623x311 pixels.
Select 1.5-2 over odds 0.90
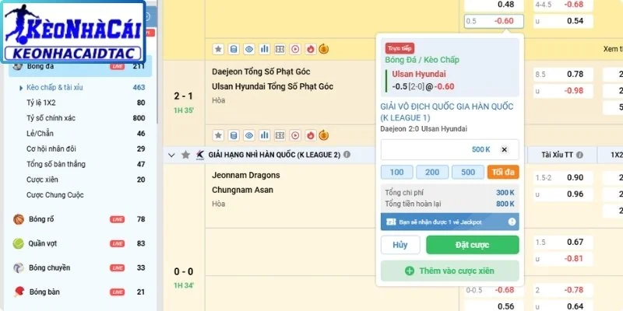563,178
